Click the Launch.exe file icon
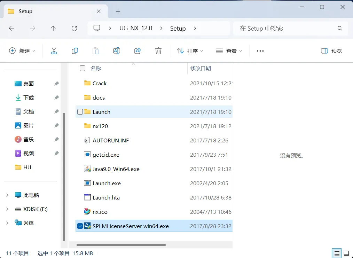The width and height of the screenshot is (353, 258). (x=87, y=183)
